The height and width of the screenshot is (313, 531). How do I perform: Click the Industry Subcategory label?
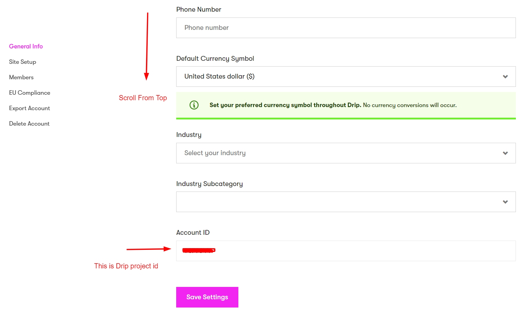tap(210, 184)
